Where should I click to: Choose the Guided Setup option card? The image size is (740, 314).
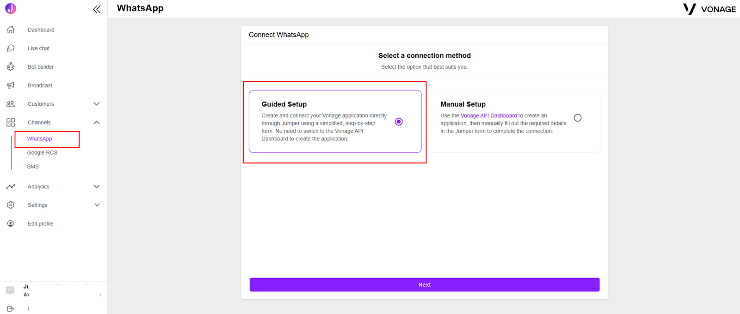335,121
